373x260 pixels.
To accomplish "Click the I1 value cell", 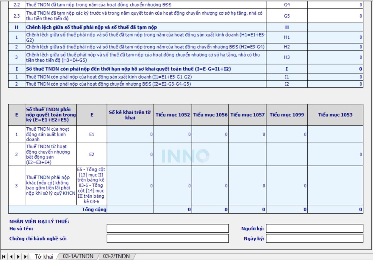I will tap(335, 77).
